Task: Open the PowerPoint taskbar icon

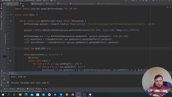Action: pyautogui.click(x=67, y=95)
